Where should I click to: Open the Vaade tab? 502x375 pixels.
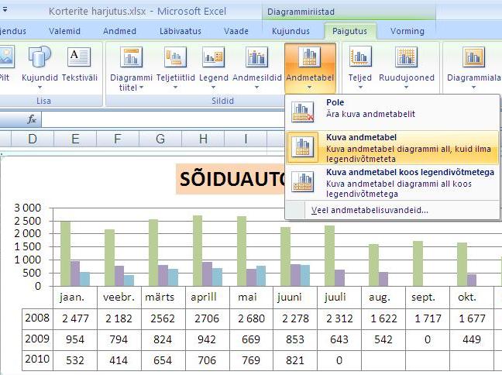236,31
